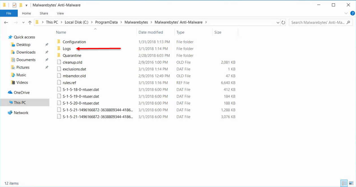
Task: Select the Logs folder
Action: 67,49
